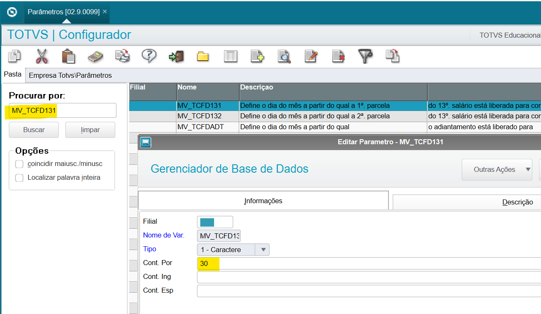Image resolution: width=541 pixels, height=314 pixels.
Task: Click the TOTVS logo in top bar
Action: click(x=12, y=12)
